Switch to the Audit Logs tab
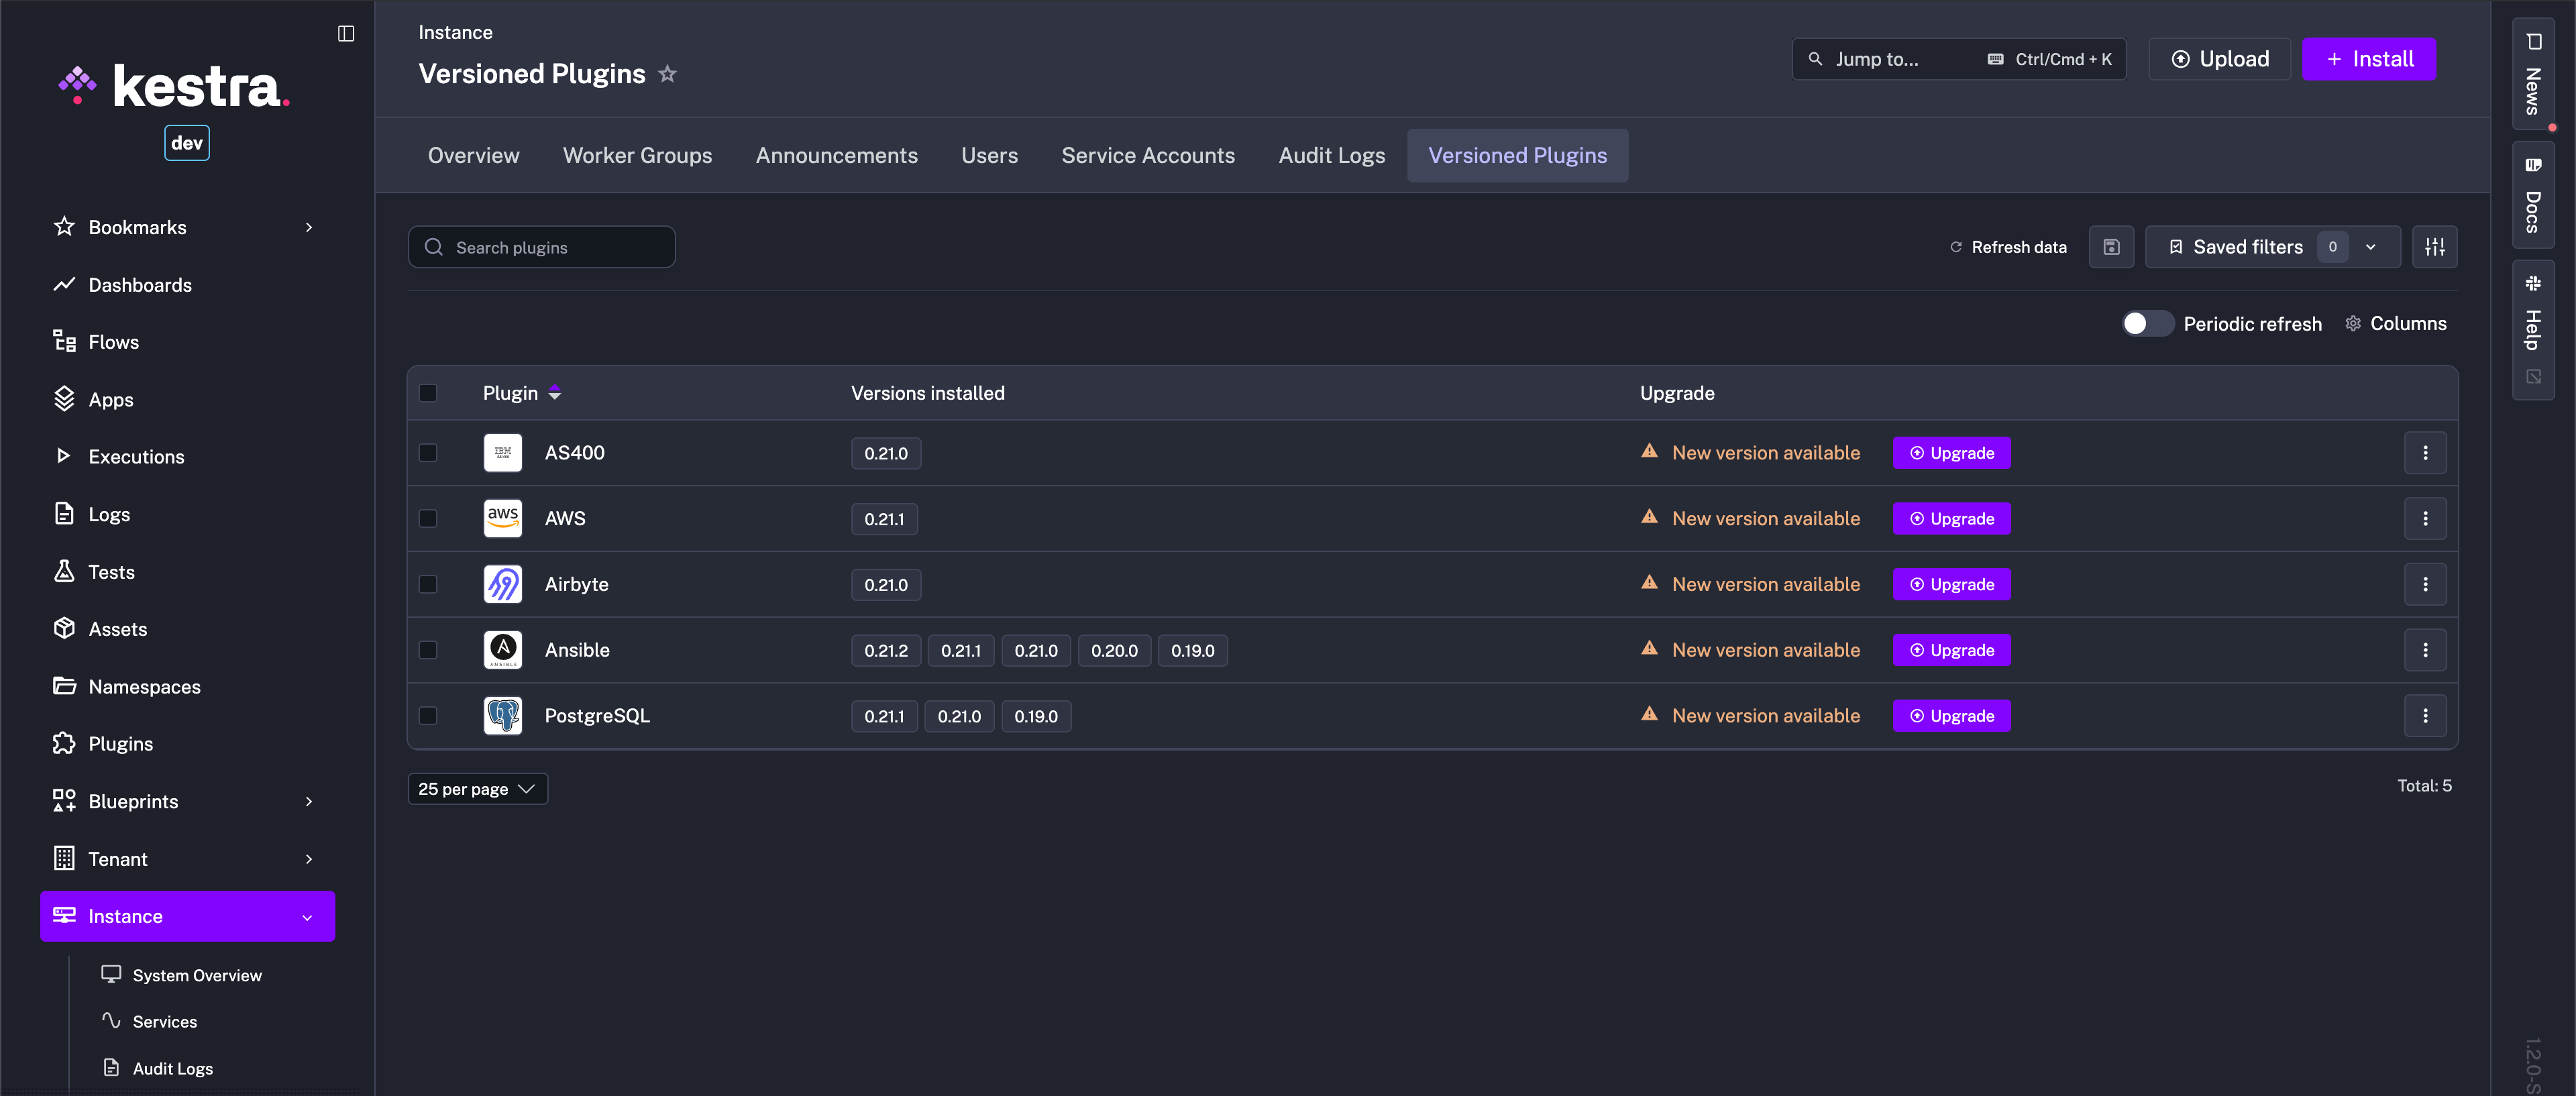This screenshot has width=2576, height=1096. click(1331, 155)
